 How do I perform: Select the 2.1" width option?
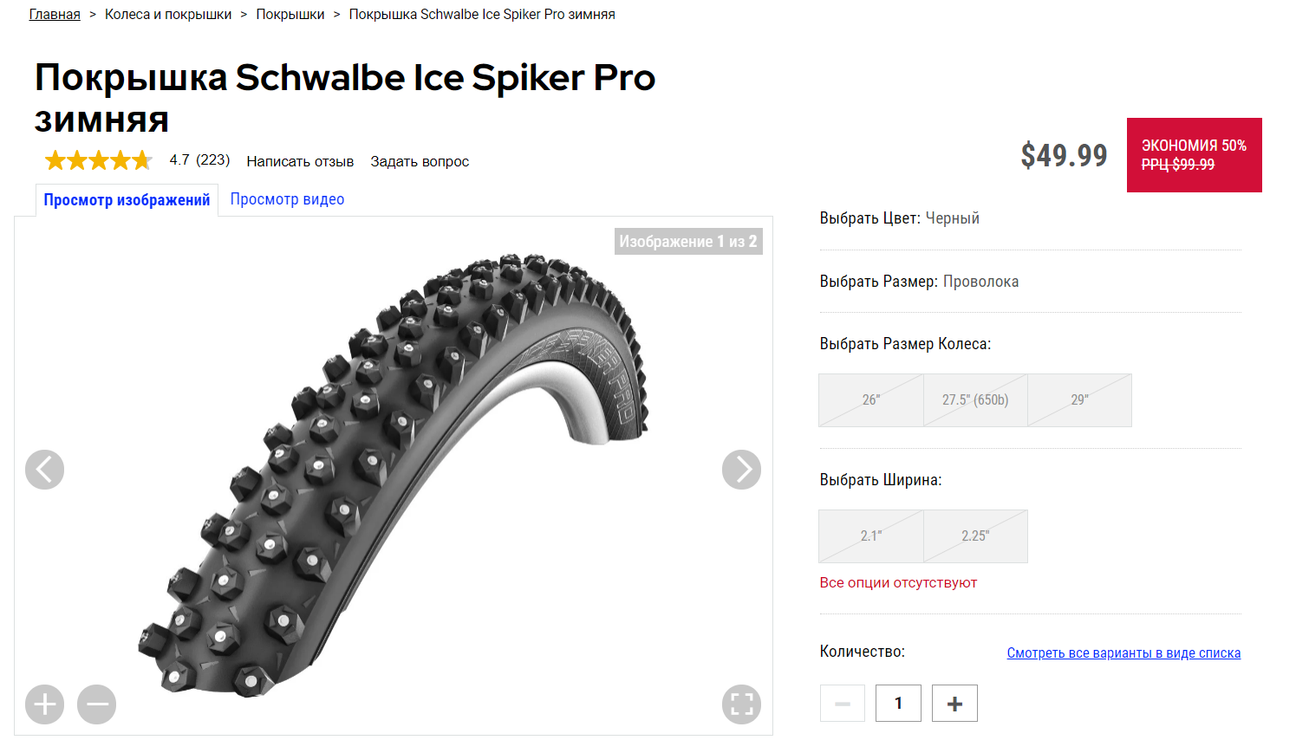pyautogui.click(x=871, y=536)
